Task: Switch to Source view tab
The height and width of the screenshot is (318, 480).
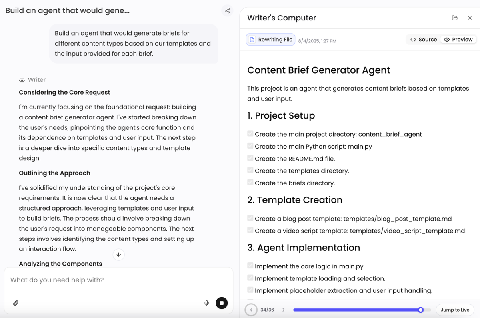Action: point(424,40)
